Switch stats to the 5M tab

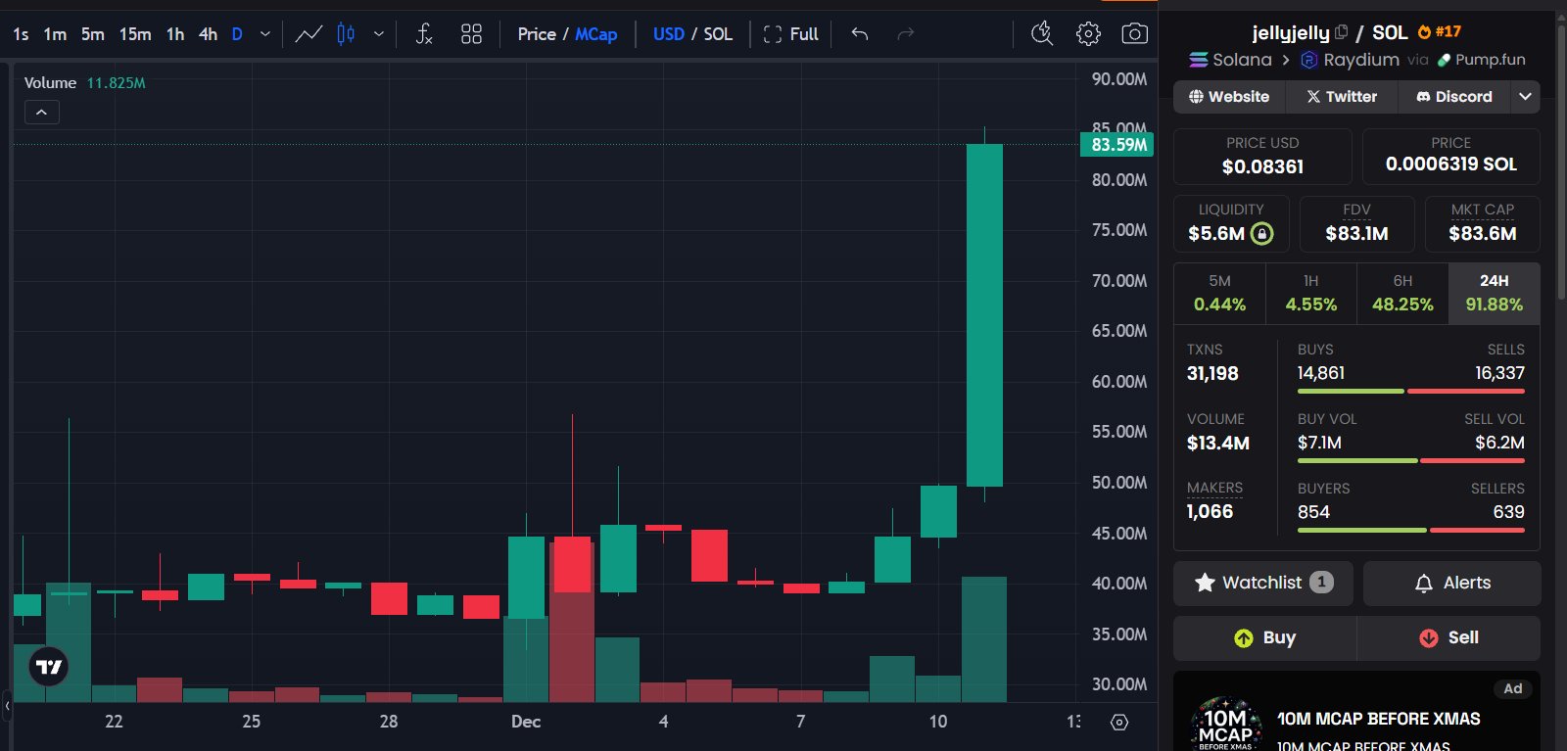pos(1219,294)
